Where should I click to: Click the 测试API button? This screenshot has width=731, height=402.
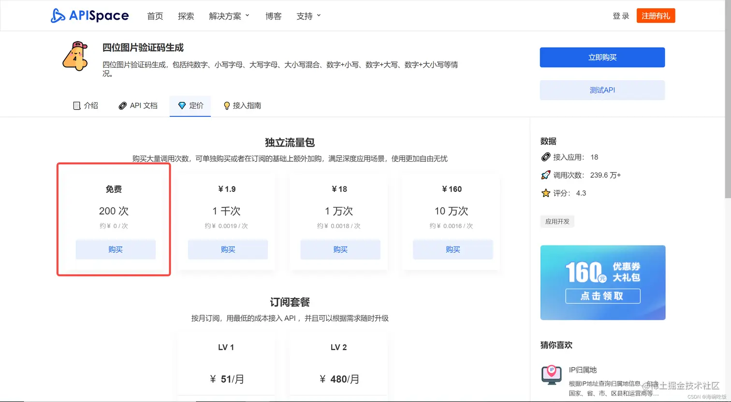pyautogui.click(x=602, y=90)
